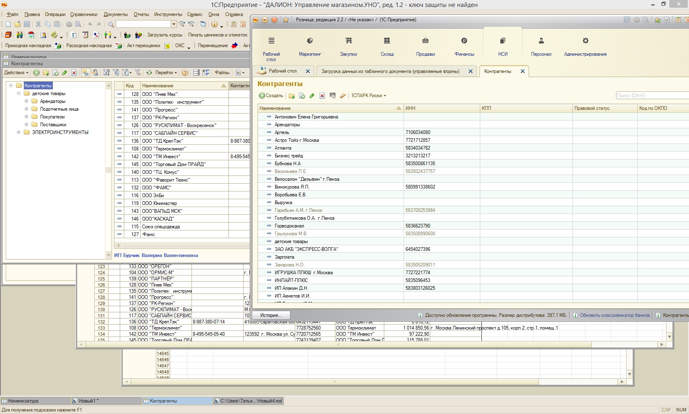The width and height of the screenshot is (689, 414).
Task: Open the Маркетинг section in Розница
Action: click(310, 47)
